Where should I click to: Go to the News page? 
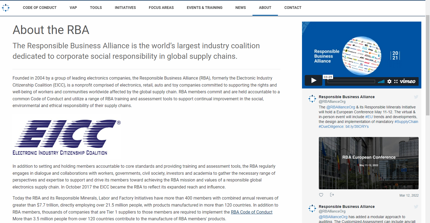click(241, 8)
